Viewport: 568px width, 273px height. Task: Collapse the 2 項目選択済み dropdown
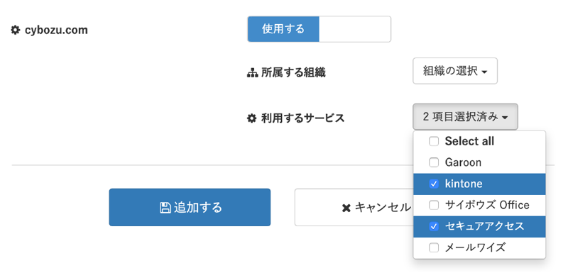[x=465, y=117]
